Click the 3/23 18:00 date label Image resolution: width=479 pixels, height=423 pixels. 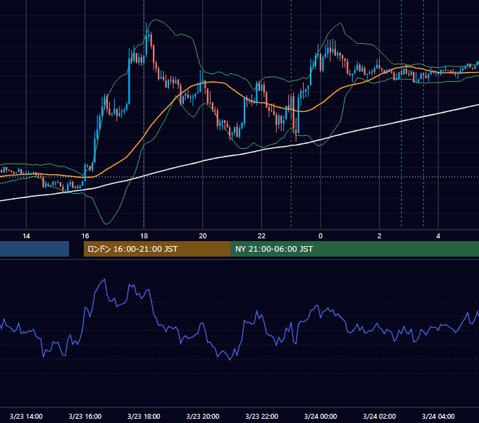click(144, 416)
